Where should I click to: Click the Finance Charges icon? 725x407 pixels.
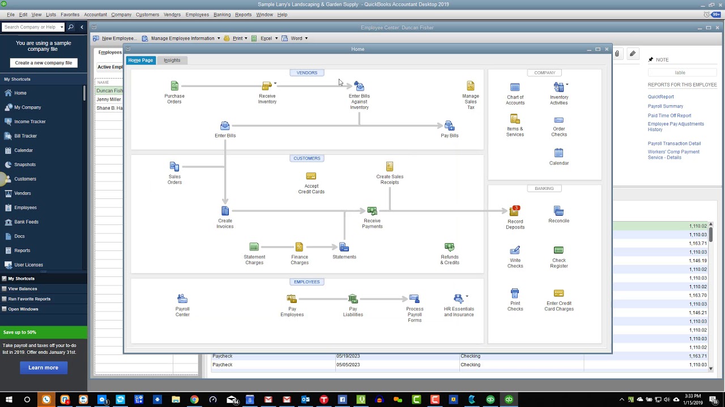click(299, 247)
